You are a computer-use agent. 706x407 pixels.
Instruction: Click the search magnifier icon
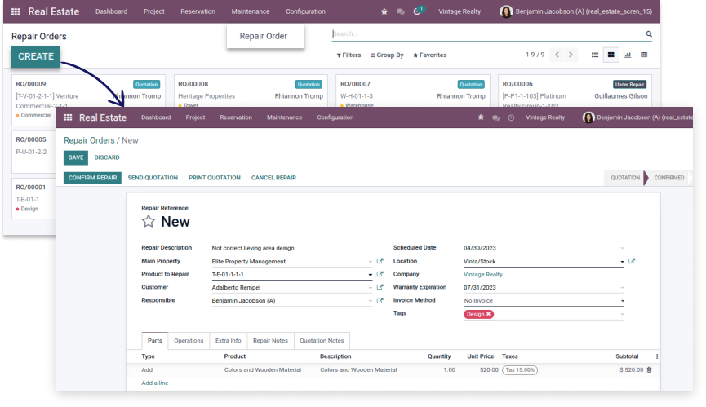pyautogui.click(x=649, y=34)
